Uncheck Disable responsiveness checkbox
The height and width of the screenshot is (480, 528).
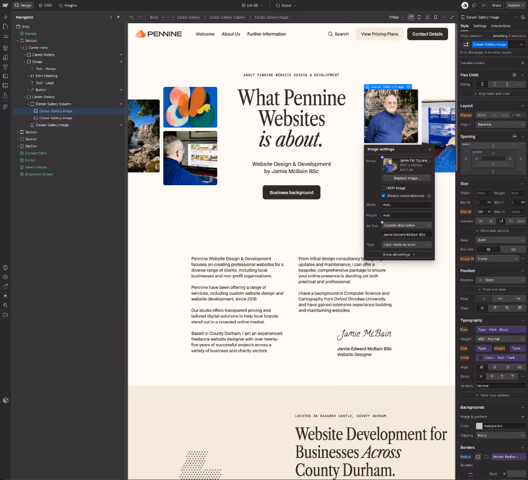coord(383,196)
